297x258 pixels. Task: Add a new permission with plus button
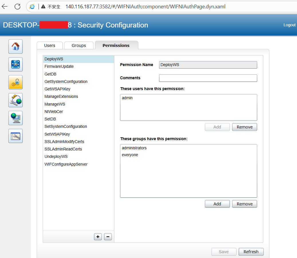[98, 237]
